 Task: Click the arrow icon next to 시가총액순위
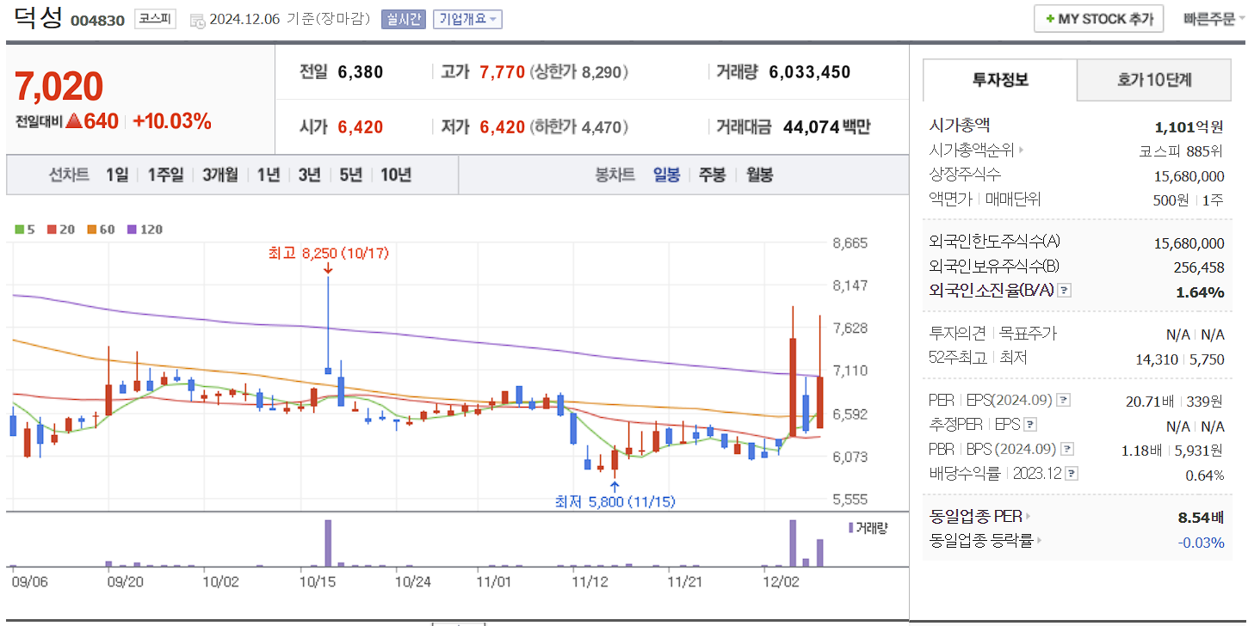coord(1022,150)
